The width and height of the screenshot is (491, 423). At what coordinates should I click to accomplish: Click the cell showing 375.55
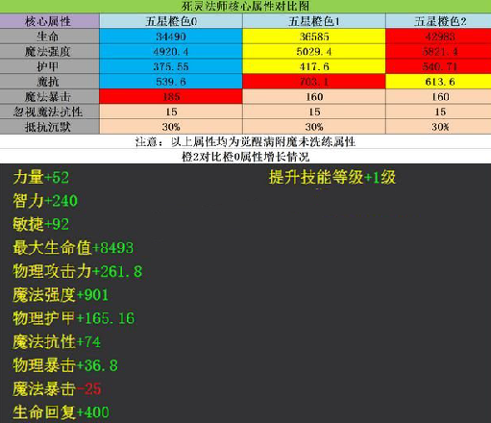[x=171, y=66]
